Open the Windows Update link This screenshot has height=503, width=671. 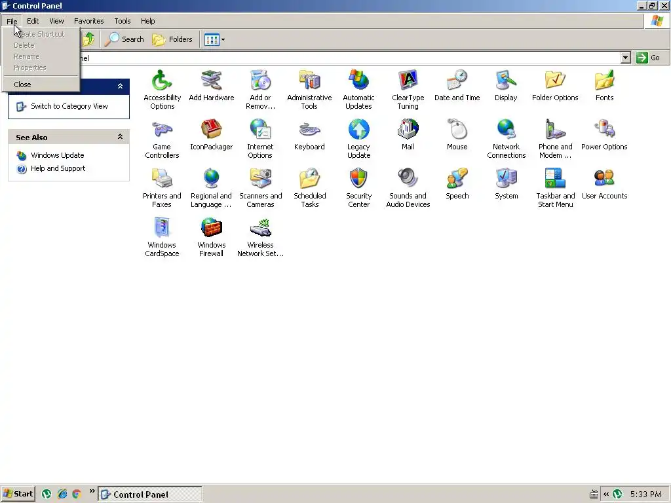58,155
